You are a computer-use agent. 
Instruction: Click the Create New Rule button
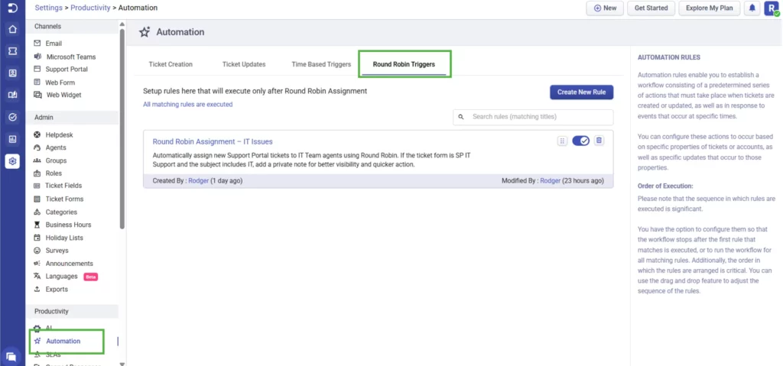tap(582, 92)
